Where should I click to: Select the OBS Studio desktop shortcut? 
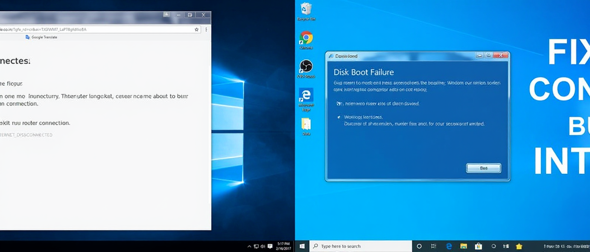[306, 69]
